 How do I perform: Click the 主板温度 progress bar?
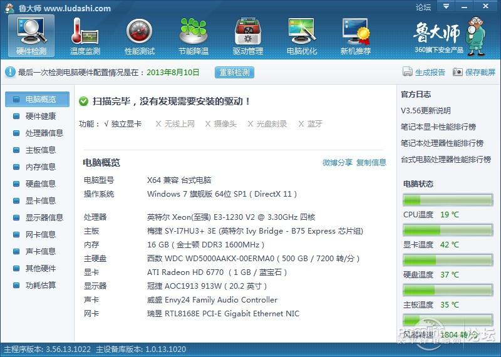[x=448, y=290]
